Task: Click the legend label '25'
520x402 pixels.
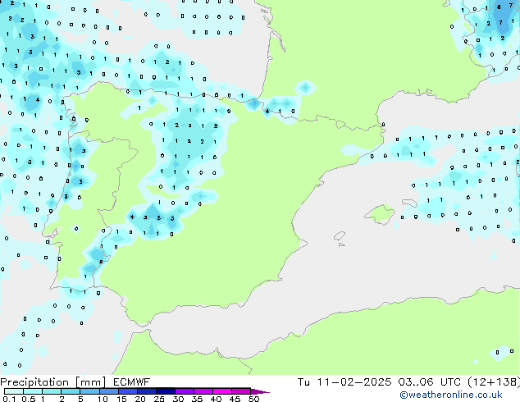Action: coord(159,399)
